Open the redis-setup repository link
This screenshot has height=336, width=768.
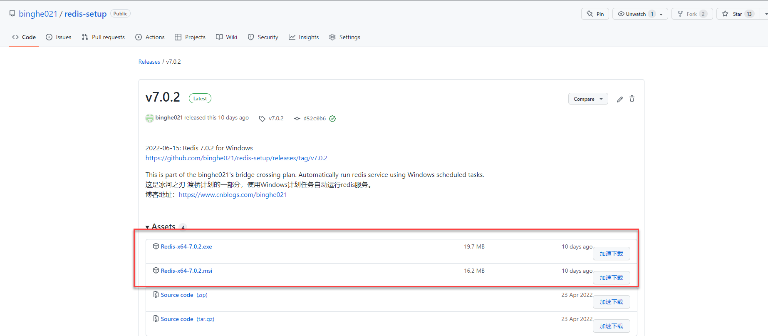86,14
